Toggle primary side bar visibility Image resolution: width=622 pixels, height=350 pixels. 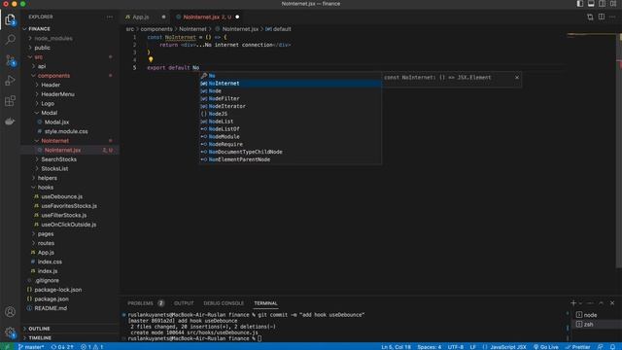[580, 4]
